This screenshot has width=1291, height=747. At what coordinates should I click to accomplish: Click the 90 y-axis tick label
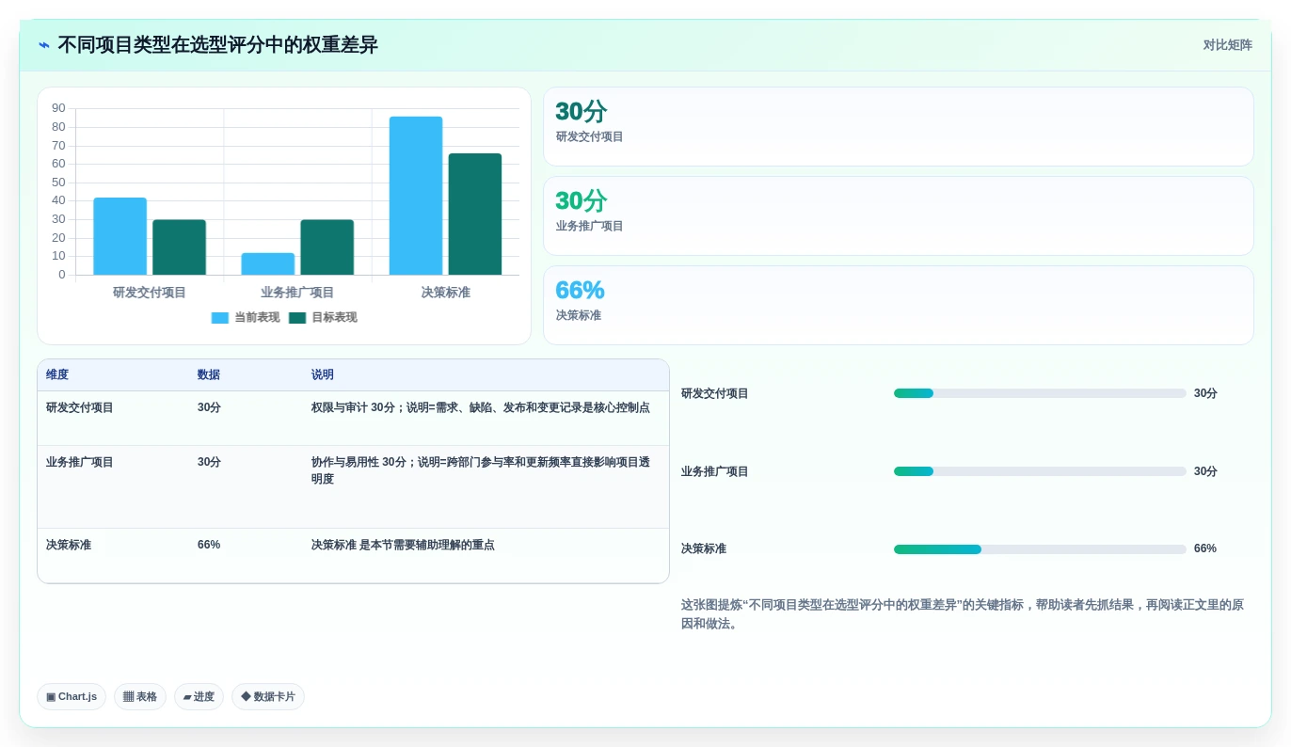[x=58, y=108]
